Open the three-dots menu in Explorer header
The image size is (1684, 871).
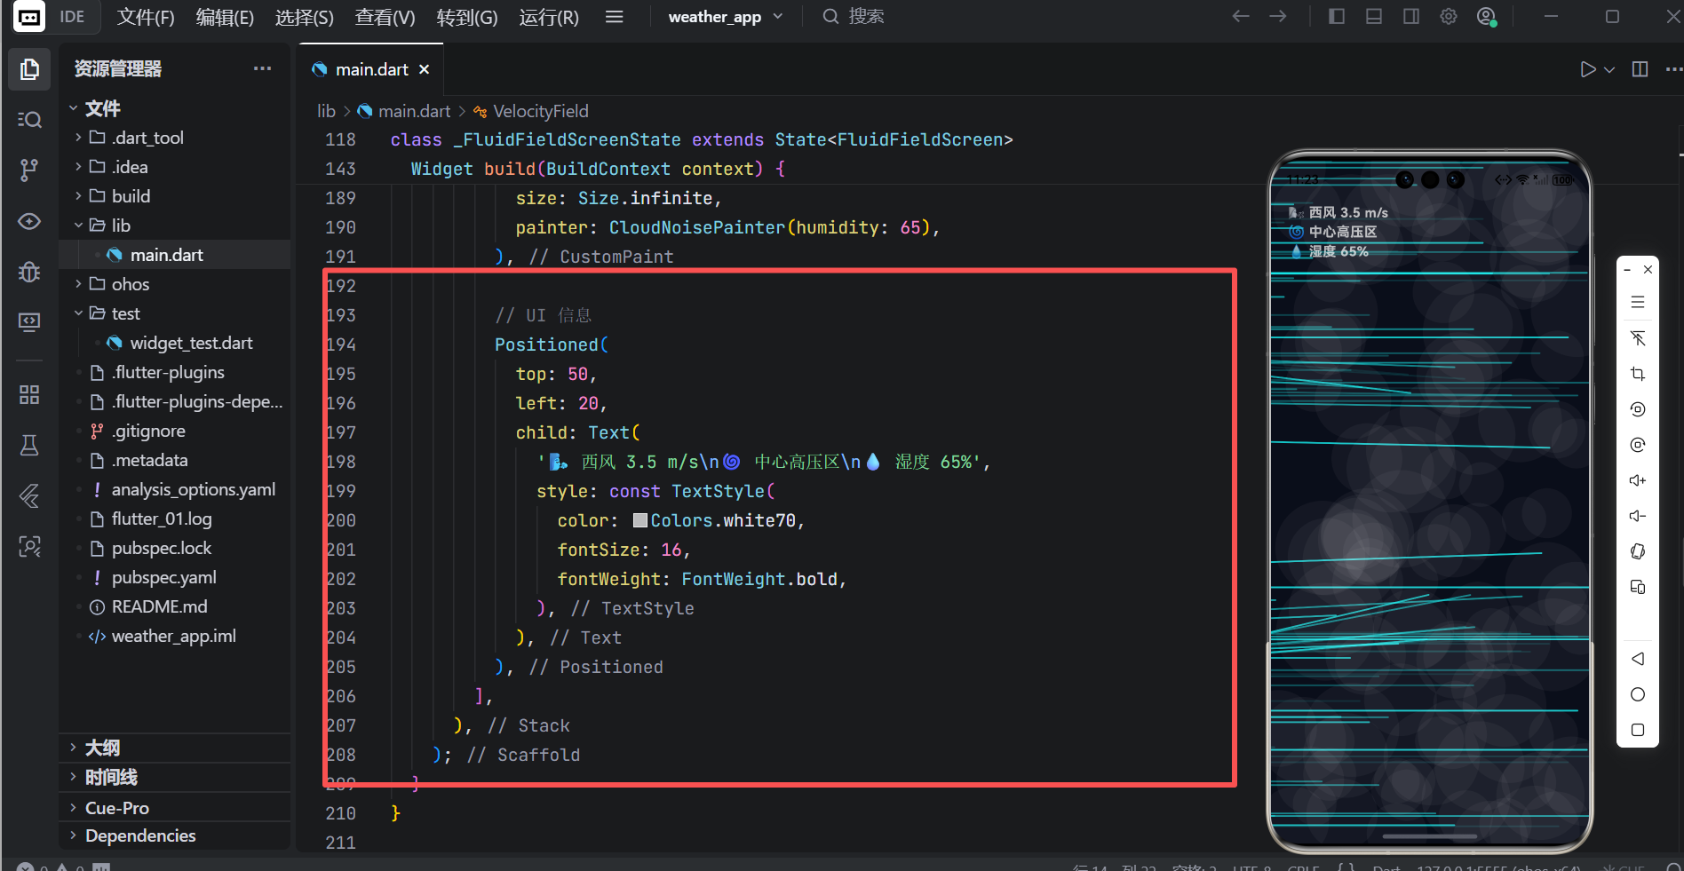coord(262,68)
